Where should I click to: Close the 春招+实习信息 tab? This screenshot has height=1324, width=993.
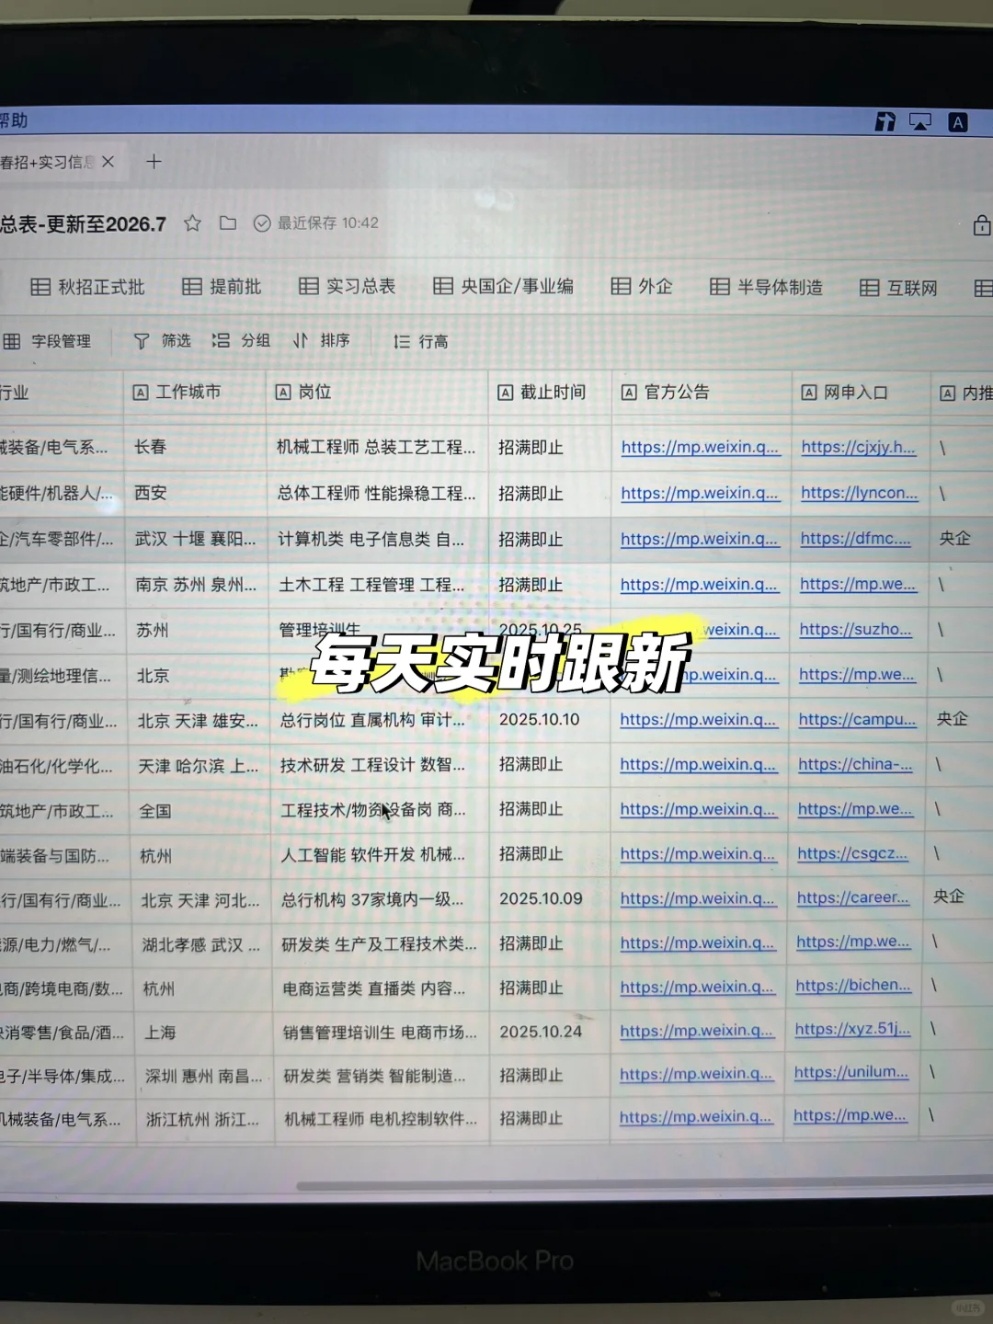(108, 162)
